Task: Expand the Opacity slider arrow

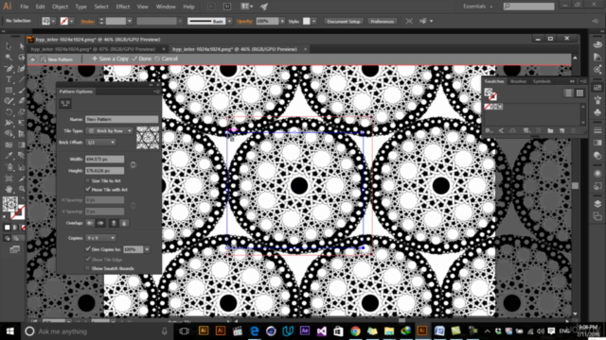Action: coord(282,21)
